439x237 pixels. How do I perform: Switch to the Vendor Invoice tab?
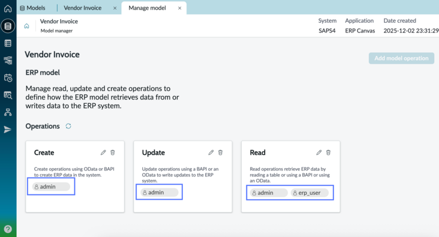pyautogui.click(x=83, y=8)
